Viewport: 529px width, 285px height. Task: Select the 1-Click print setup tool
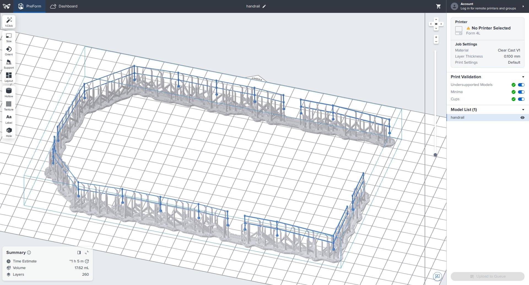tap(9, 22)
